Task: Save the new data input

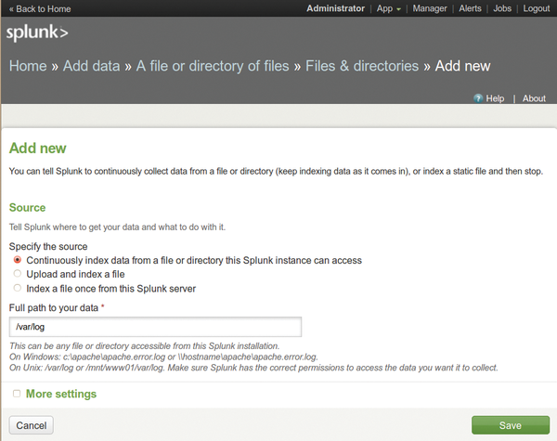Action: (511, 425)
